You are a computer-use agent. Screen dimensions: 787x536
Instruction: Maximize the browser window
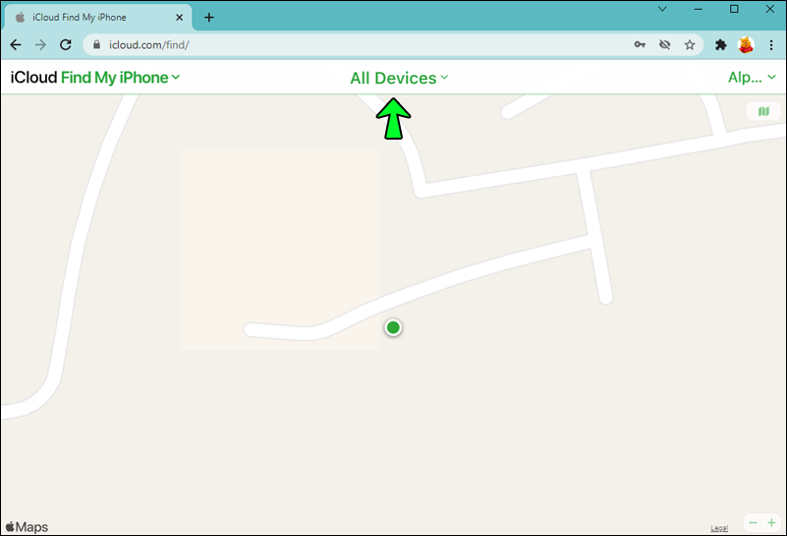click(x=734, y=9)
